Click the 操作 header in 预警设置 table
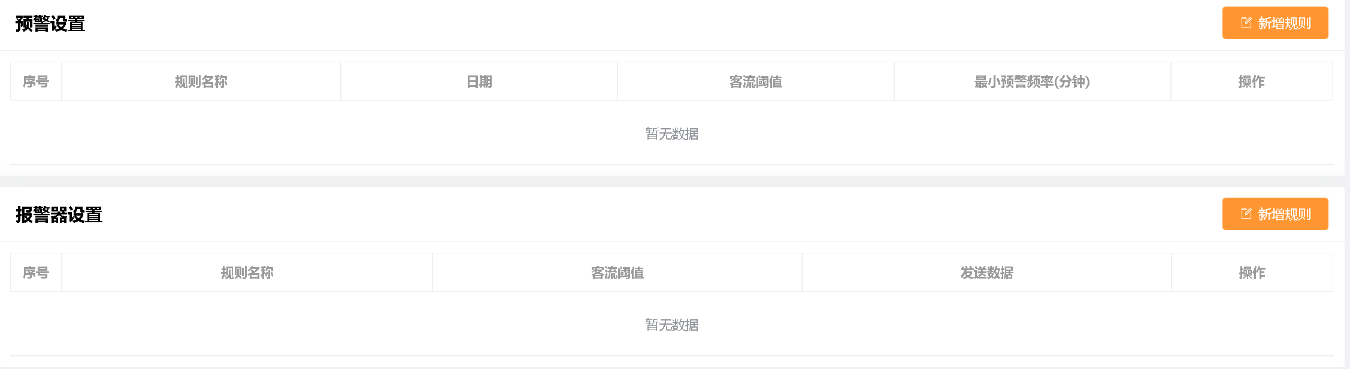 click(1252, 81)
